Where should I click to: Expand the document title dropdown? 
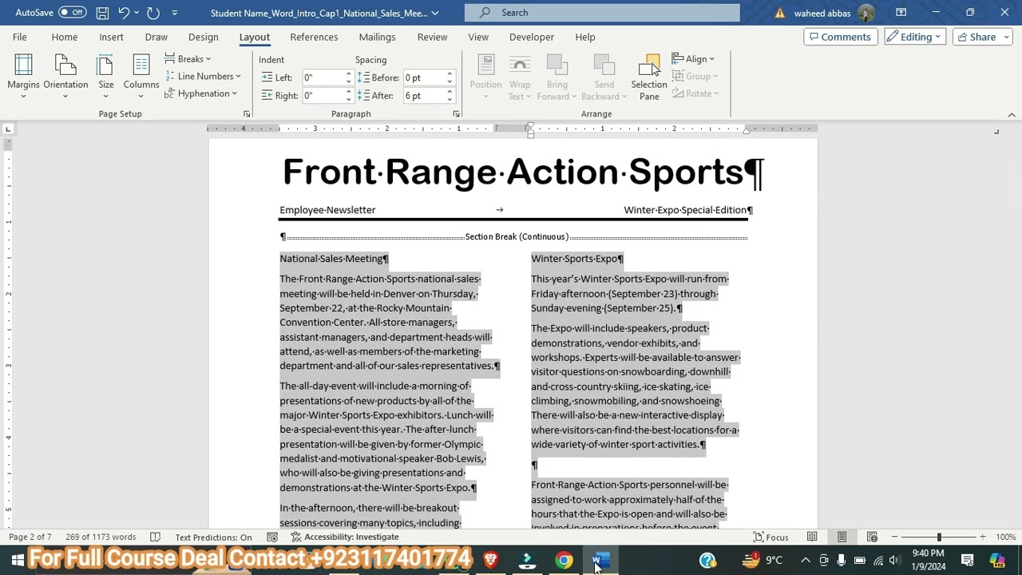click(434, 13)
